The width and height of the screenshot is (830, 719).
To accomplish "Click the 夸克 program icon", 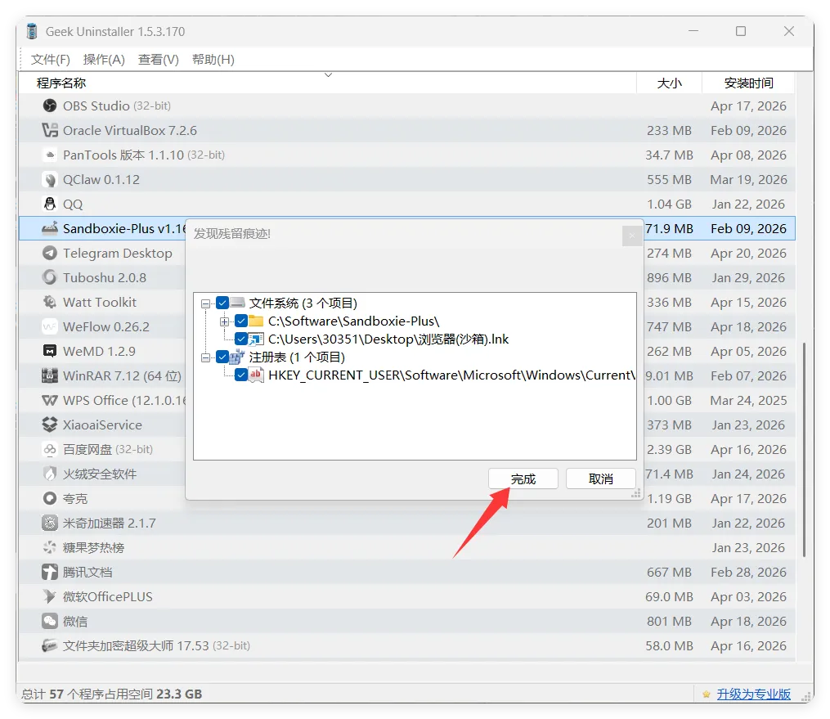I will click(50, 498).
